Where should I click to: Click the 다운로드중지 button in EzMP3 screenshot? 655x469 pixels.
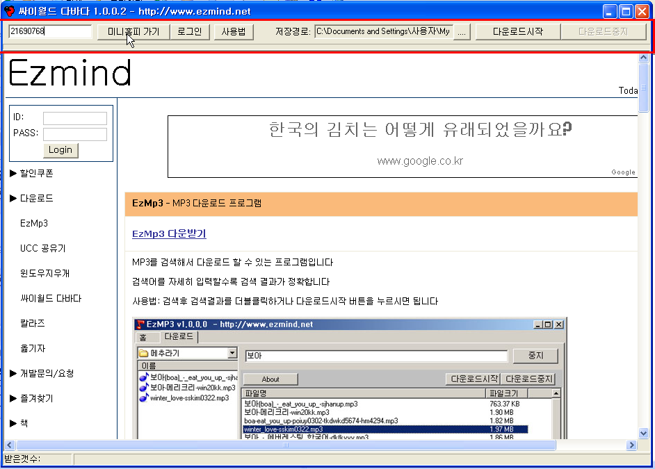pyautogui.click(x=529, y=379)
